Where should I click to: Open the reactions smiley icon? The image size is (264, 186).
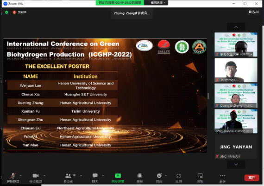(x=159, y=176)
